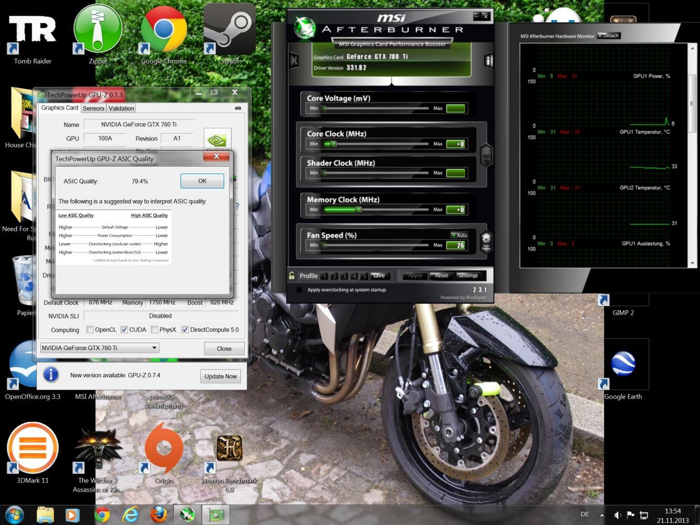This screenshot has height=525, width=700.
Task: Click the Memory Clock slider handle
Action: (x=358, y=210)
